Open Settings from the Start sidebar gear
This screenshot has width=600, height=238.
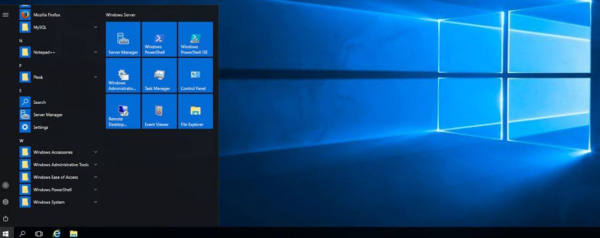pos(5,202)
